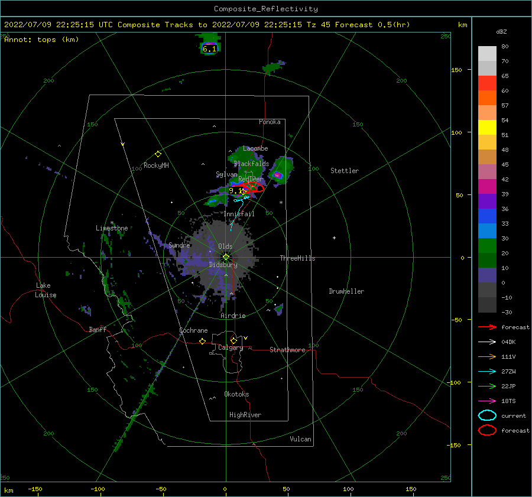532x497 pixels.
Task: Click the Banff label
Action: click(x=98, y=329)
